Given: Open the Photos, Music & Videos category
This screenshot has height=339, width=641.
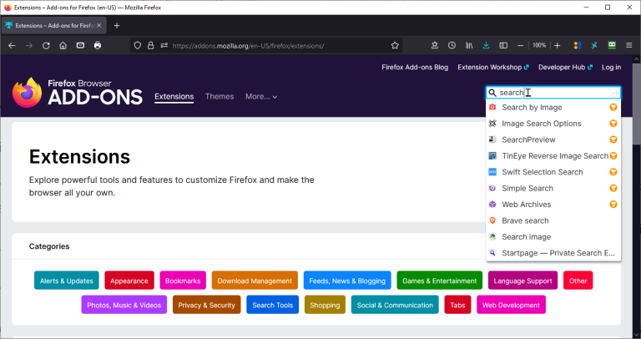Looking at the screenshot, I should pos(124,305).
